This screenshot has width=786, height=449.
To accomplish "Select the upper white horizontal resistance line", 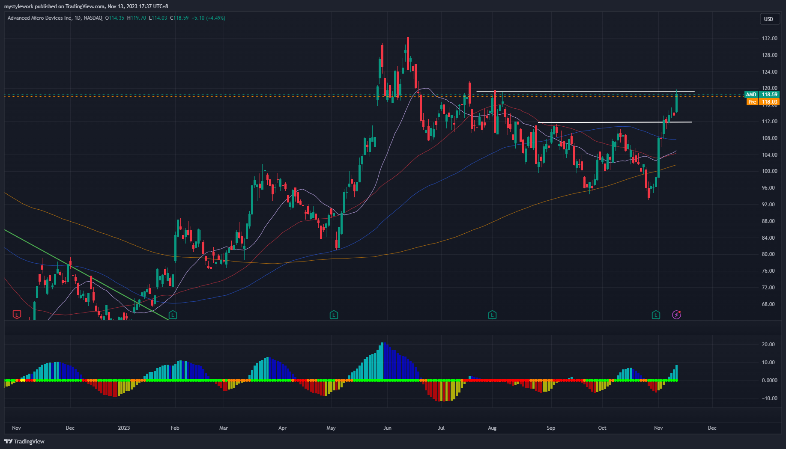I will (585, 91).
